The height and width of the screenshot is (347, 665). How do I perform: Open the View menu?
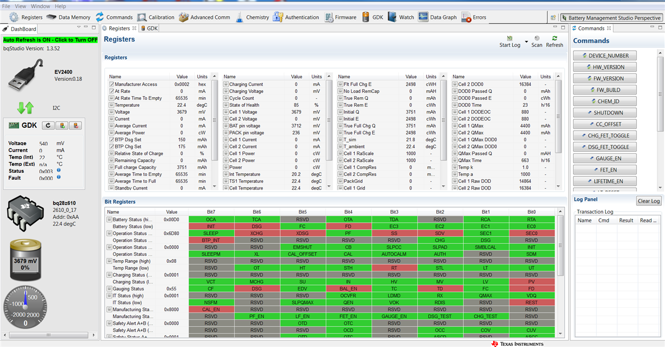(21, 6)
